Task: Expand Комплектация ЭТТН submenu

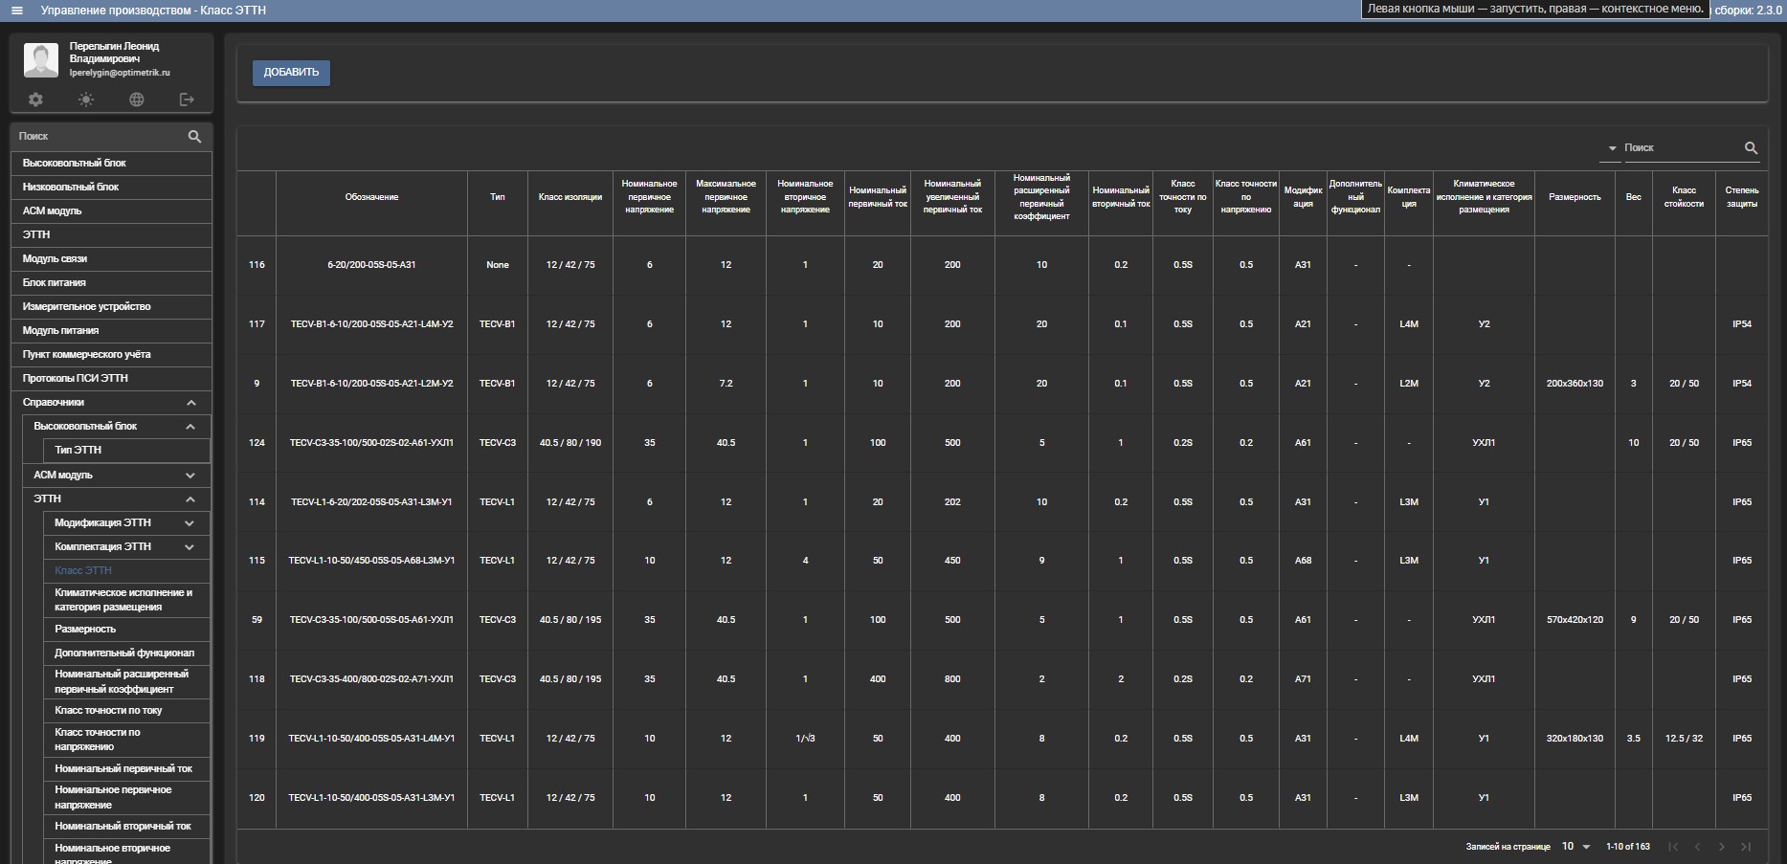Action: coord(190,547)
